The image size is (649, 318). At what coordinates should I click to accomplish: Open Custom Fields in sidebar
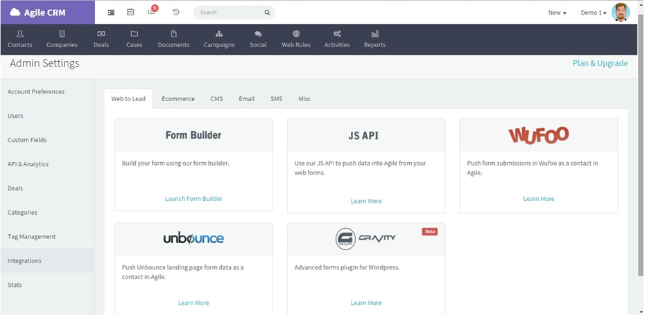(x=48, y=140)
